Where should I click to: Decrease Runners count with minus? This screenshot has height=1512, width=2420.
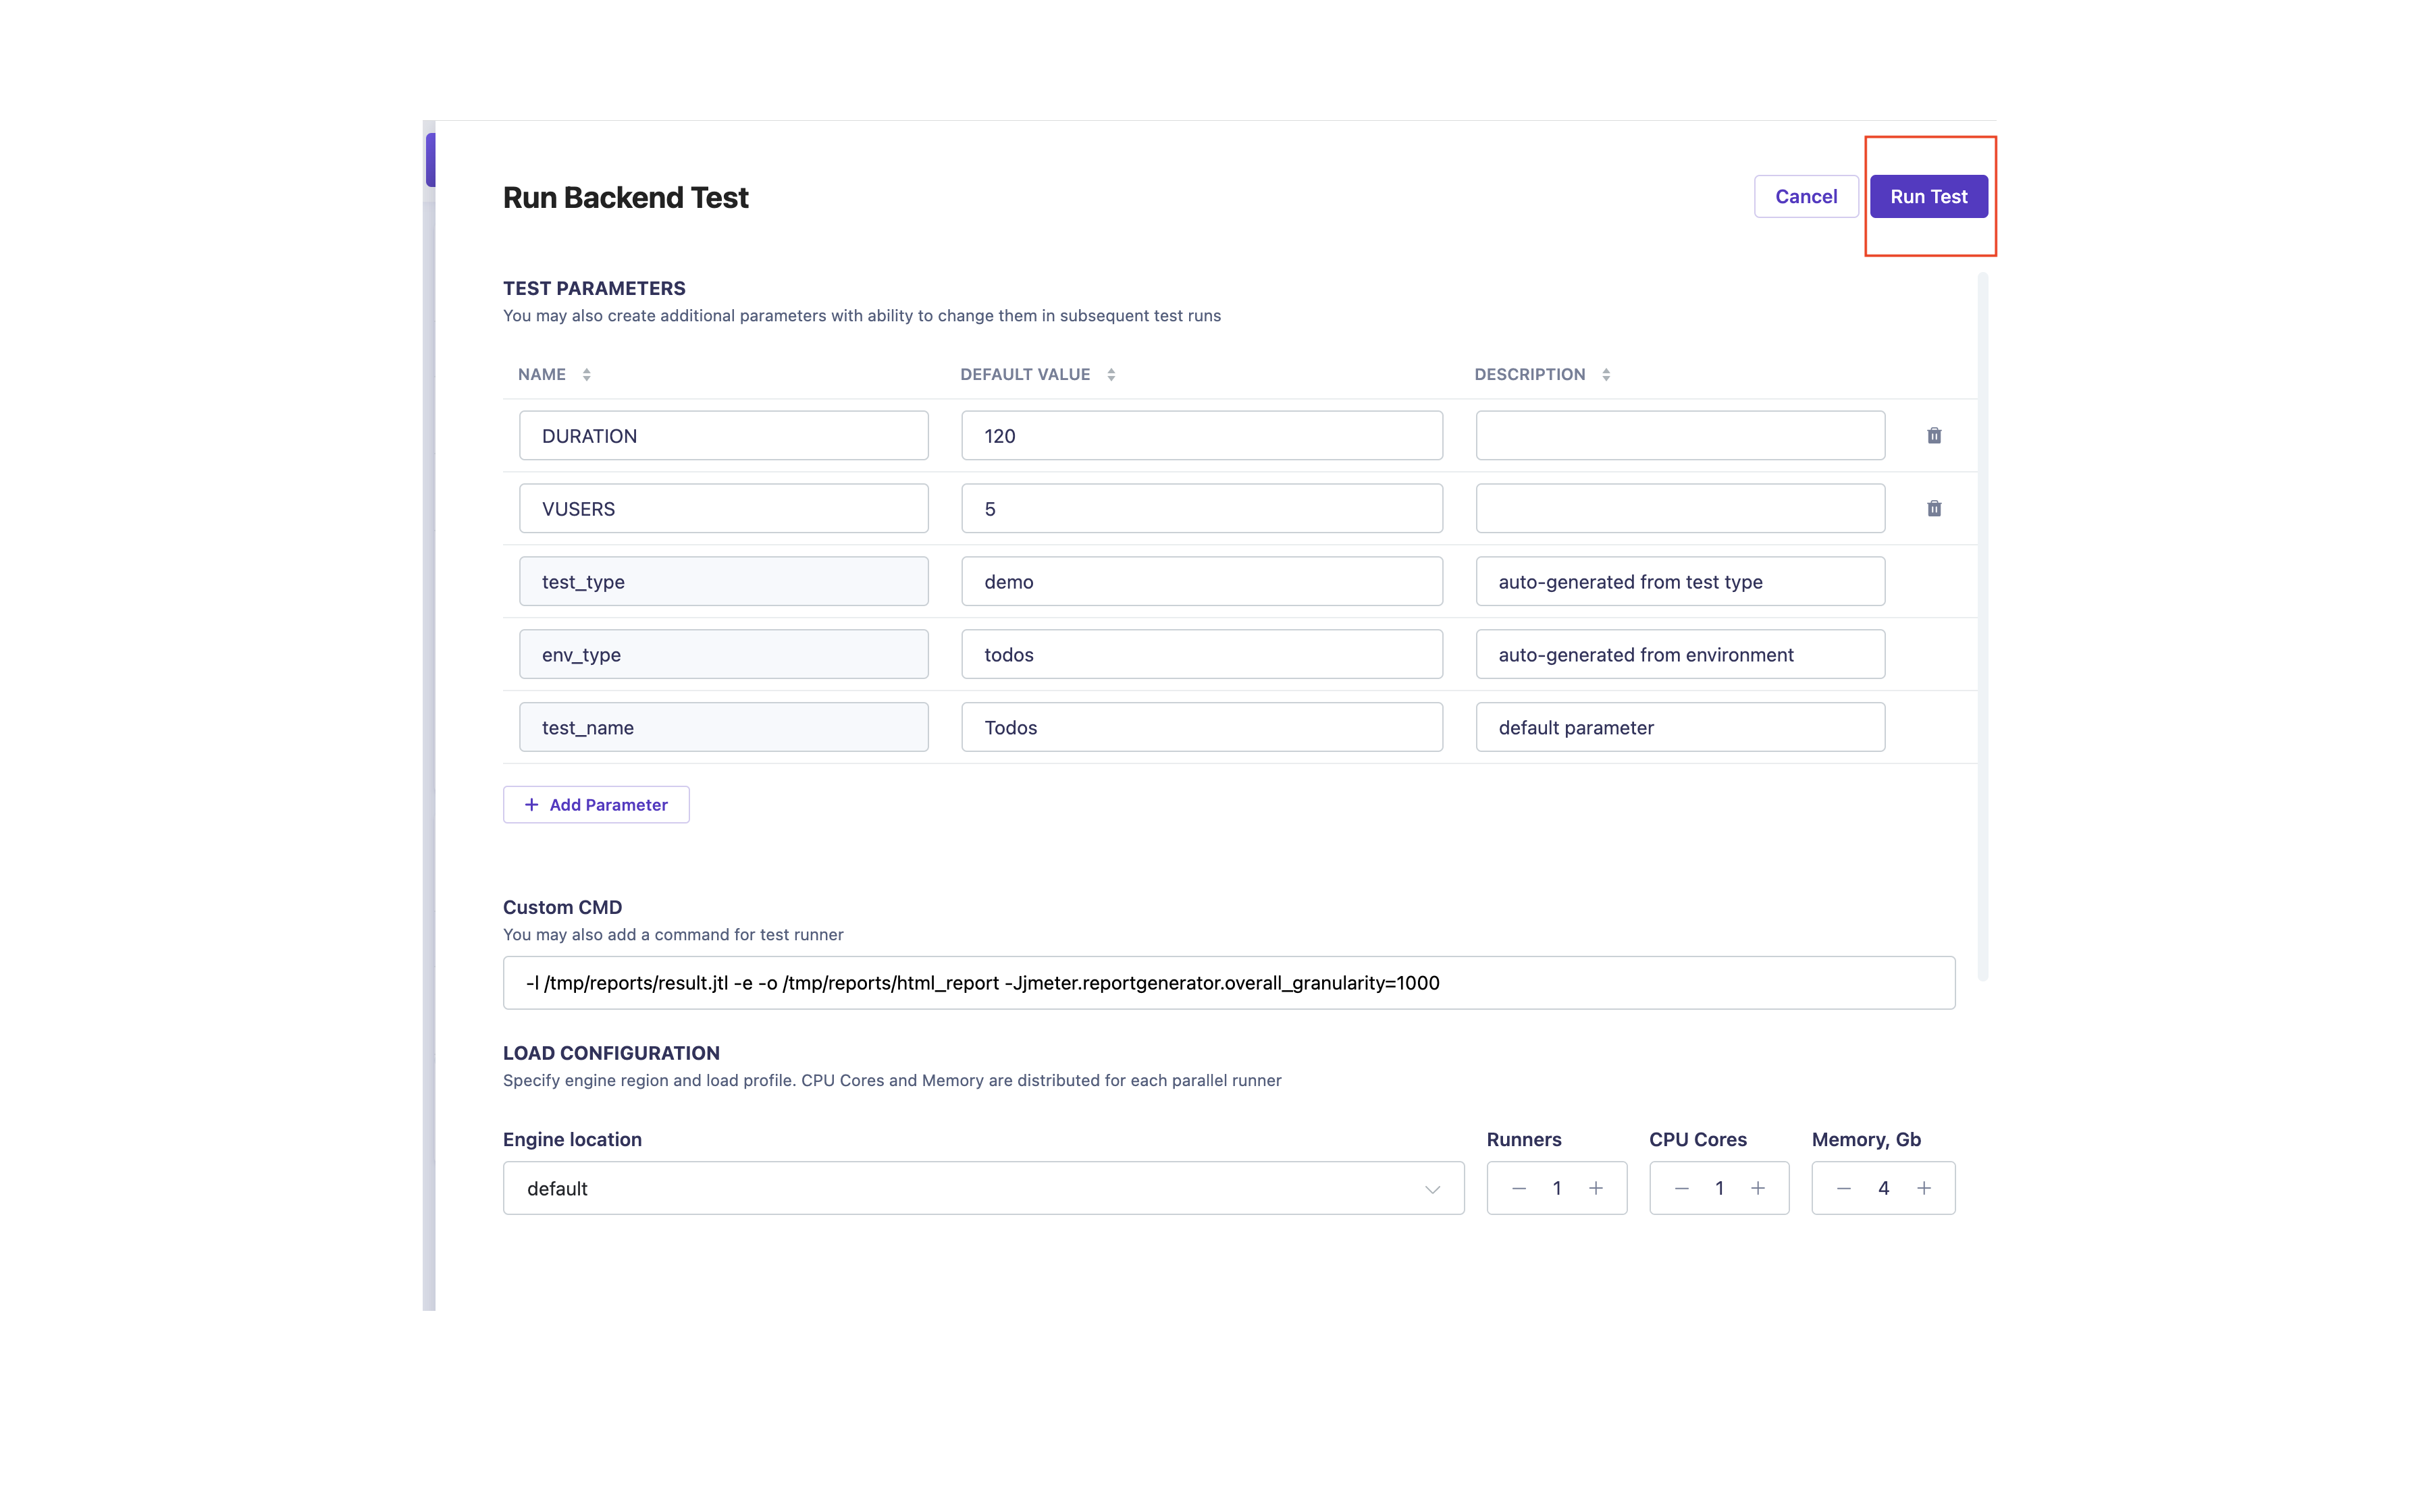click(x=1519, y=1188)
